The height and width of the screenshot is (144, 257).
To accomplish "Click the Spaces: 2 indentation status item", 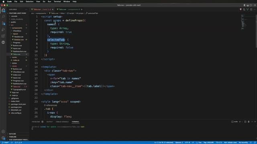I will (x=179, y=142).
